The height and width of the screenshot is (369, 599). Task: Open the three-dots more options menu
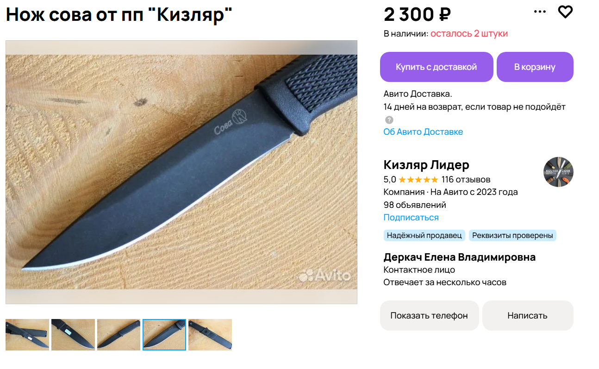(x=540, y=12)
